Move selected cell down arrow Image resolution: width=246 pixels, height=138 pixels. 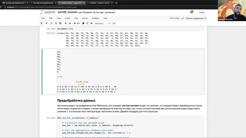coord(70,23)
